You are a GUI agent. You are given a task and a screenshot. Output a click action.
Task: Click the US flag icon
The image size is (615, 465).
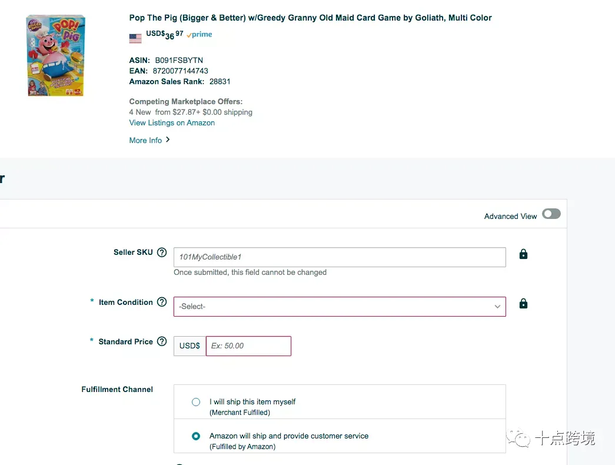click(x=135, y=38)
